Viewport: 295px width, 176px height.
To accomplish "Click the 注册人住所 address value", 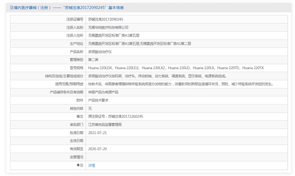I will (114, 35).
